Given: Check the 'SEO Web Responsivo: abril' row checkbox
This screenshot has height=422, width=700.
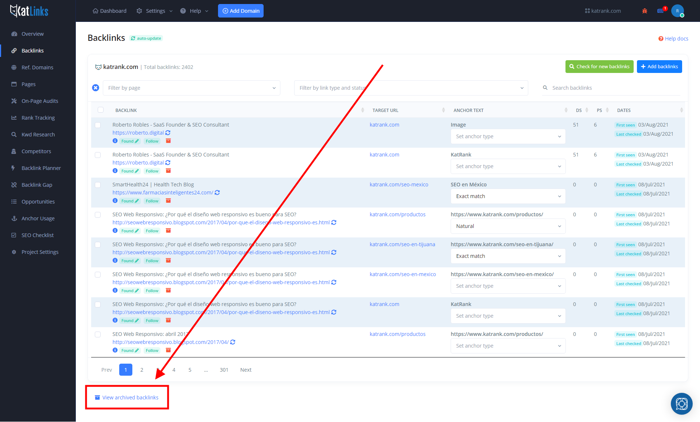Looking at the screenshot, I should click(98, 334).
